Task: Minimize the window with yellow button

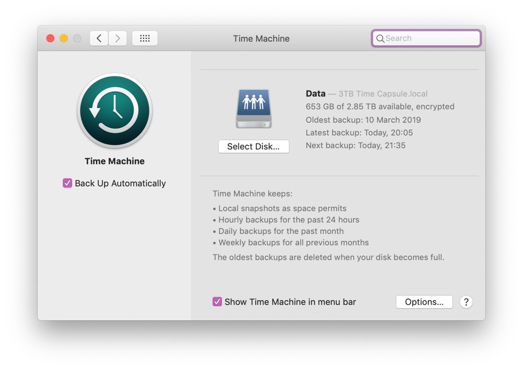Action: (x=64, y=38)
